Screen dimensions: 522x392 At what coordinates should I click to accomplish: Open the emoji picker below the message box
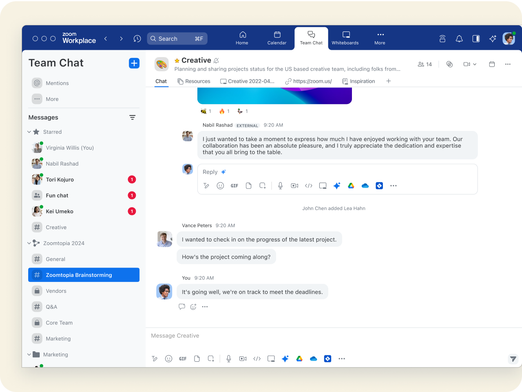[x=169, y=359]
